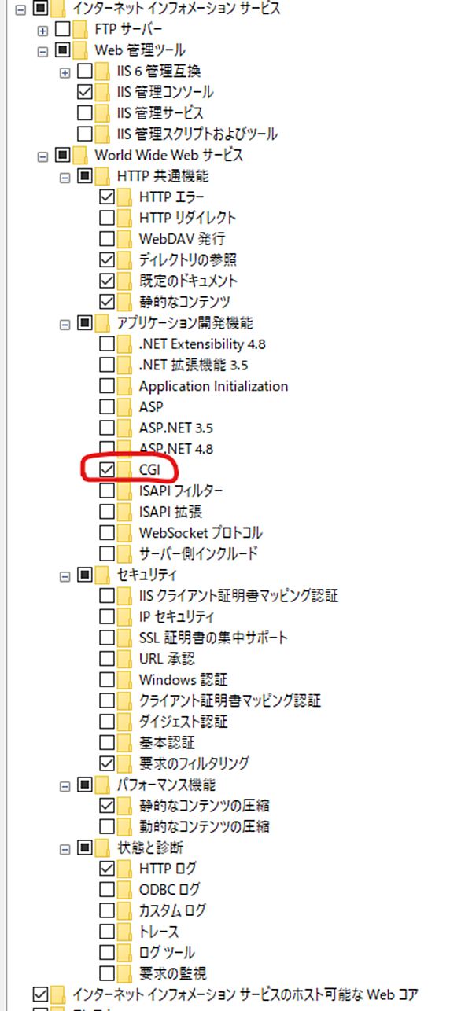The width and height of the screenshot is (461, 1011).
Task: Uncheck the CGI checkbox
Action: (x=107, y=470)
